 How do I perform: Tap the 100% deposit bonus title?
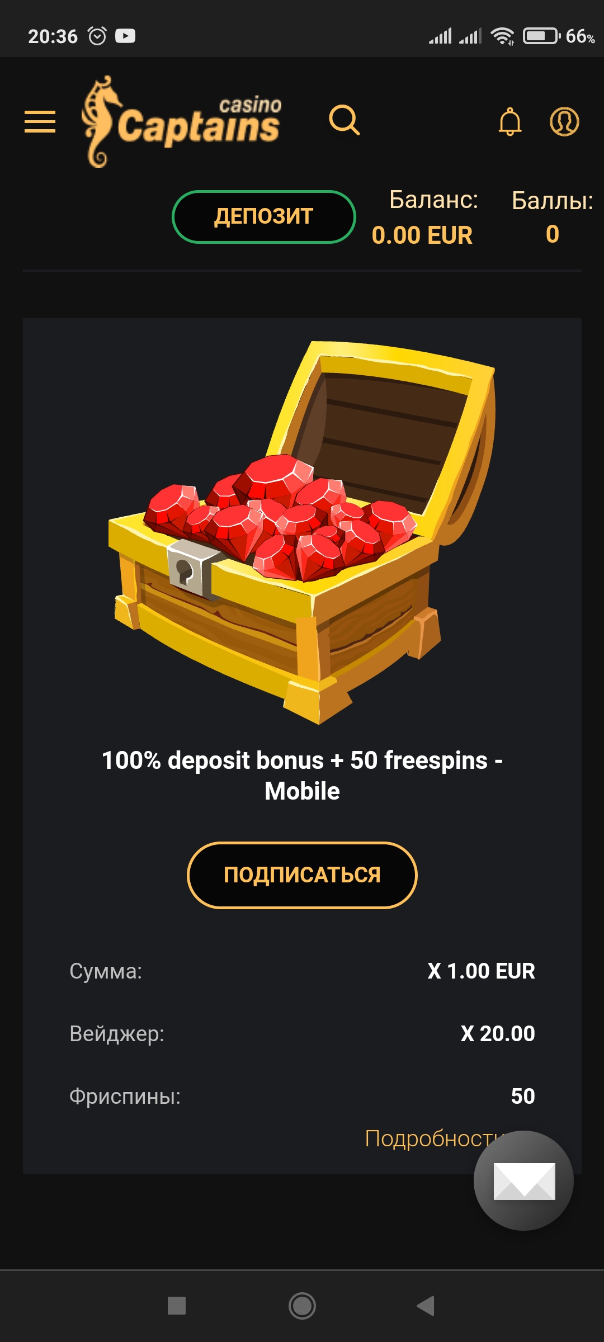[x=302, y=776]
